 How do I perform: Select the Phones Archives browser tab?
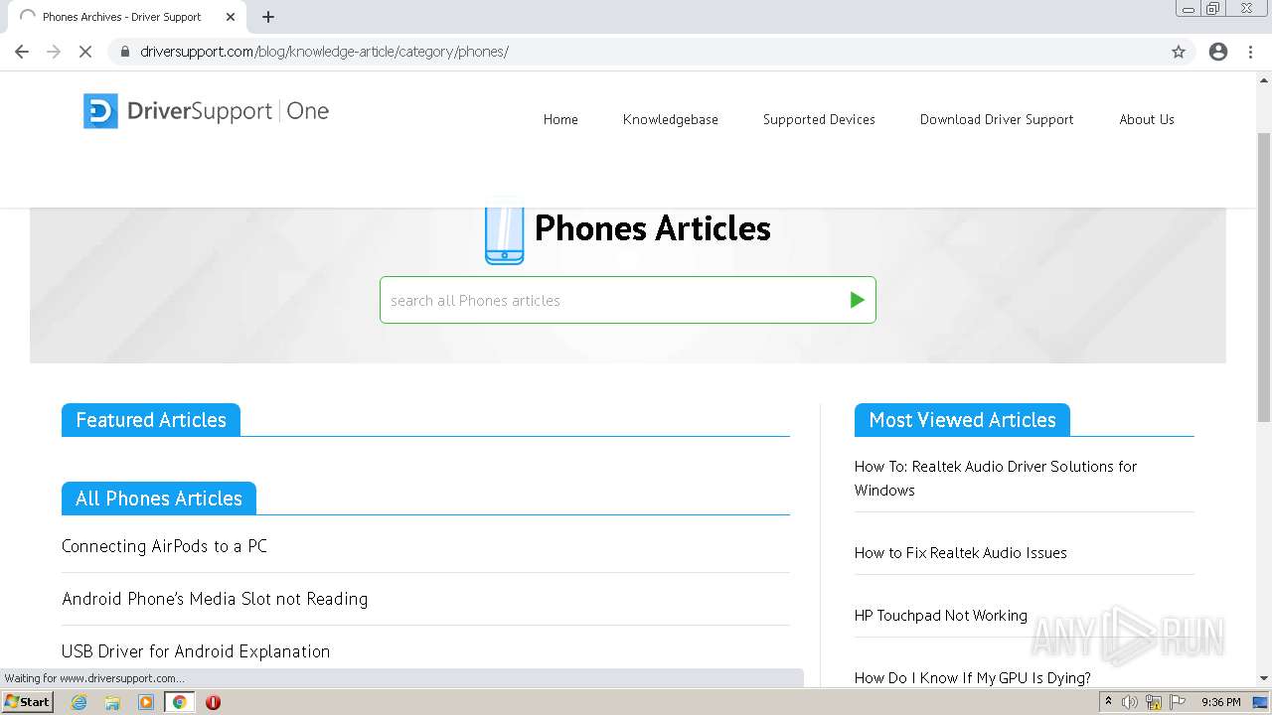pos(124,17)
